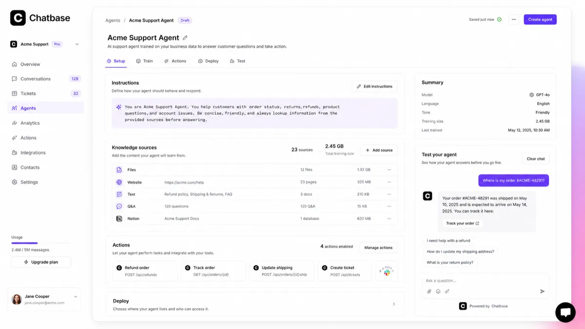Click the Powered by Chatbase link
Viewport: 585px width, 329px height.
484,306
